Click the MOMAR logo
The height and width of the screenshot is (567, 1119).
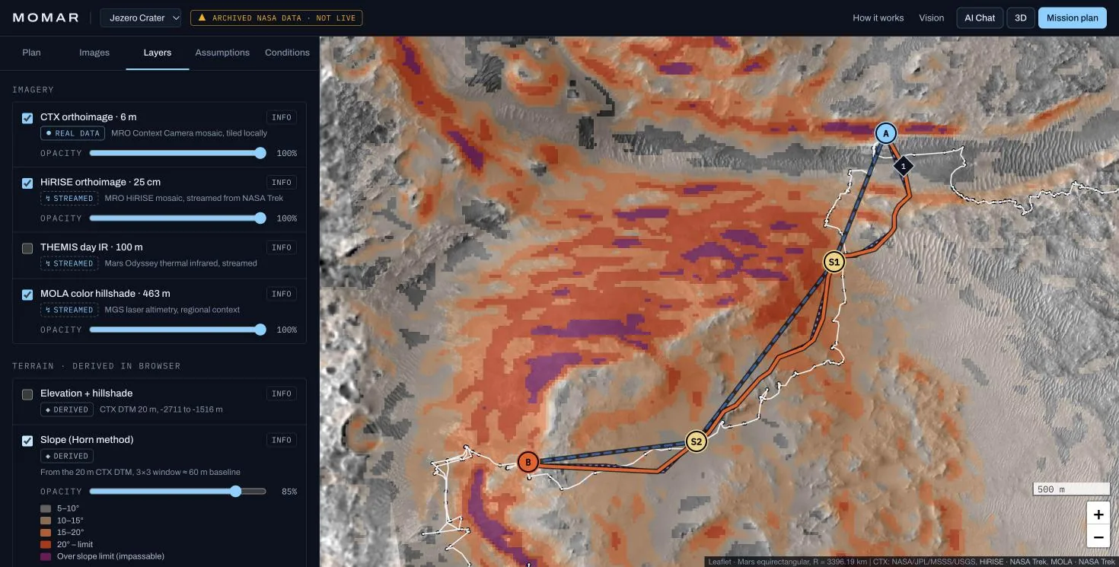(46, 18)
